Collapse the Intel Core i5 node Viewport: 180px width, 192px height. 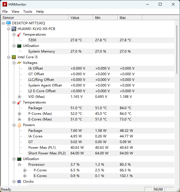click(x=8, y=57)
